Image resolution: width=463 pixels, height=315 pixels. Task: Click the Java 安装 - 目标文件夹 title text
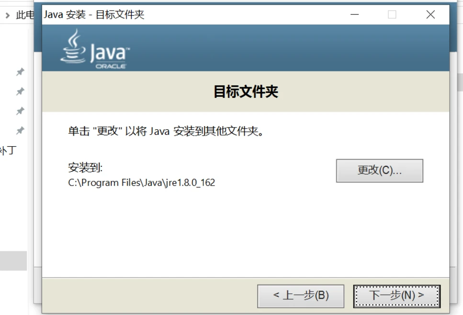coord(94,14)
